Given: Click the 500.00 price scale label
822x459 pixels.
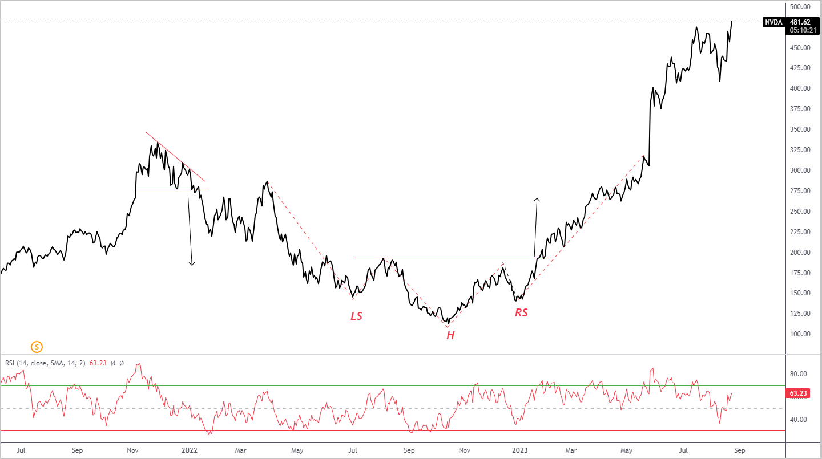Looking at the screenshot, I should pos(800,7).
